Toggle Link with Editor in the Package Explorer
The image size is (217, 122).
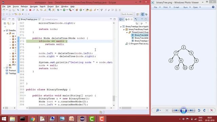coord(8,23)
